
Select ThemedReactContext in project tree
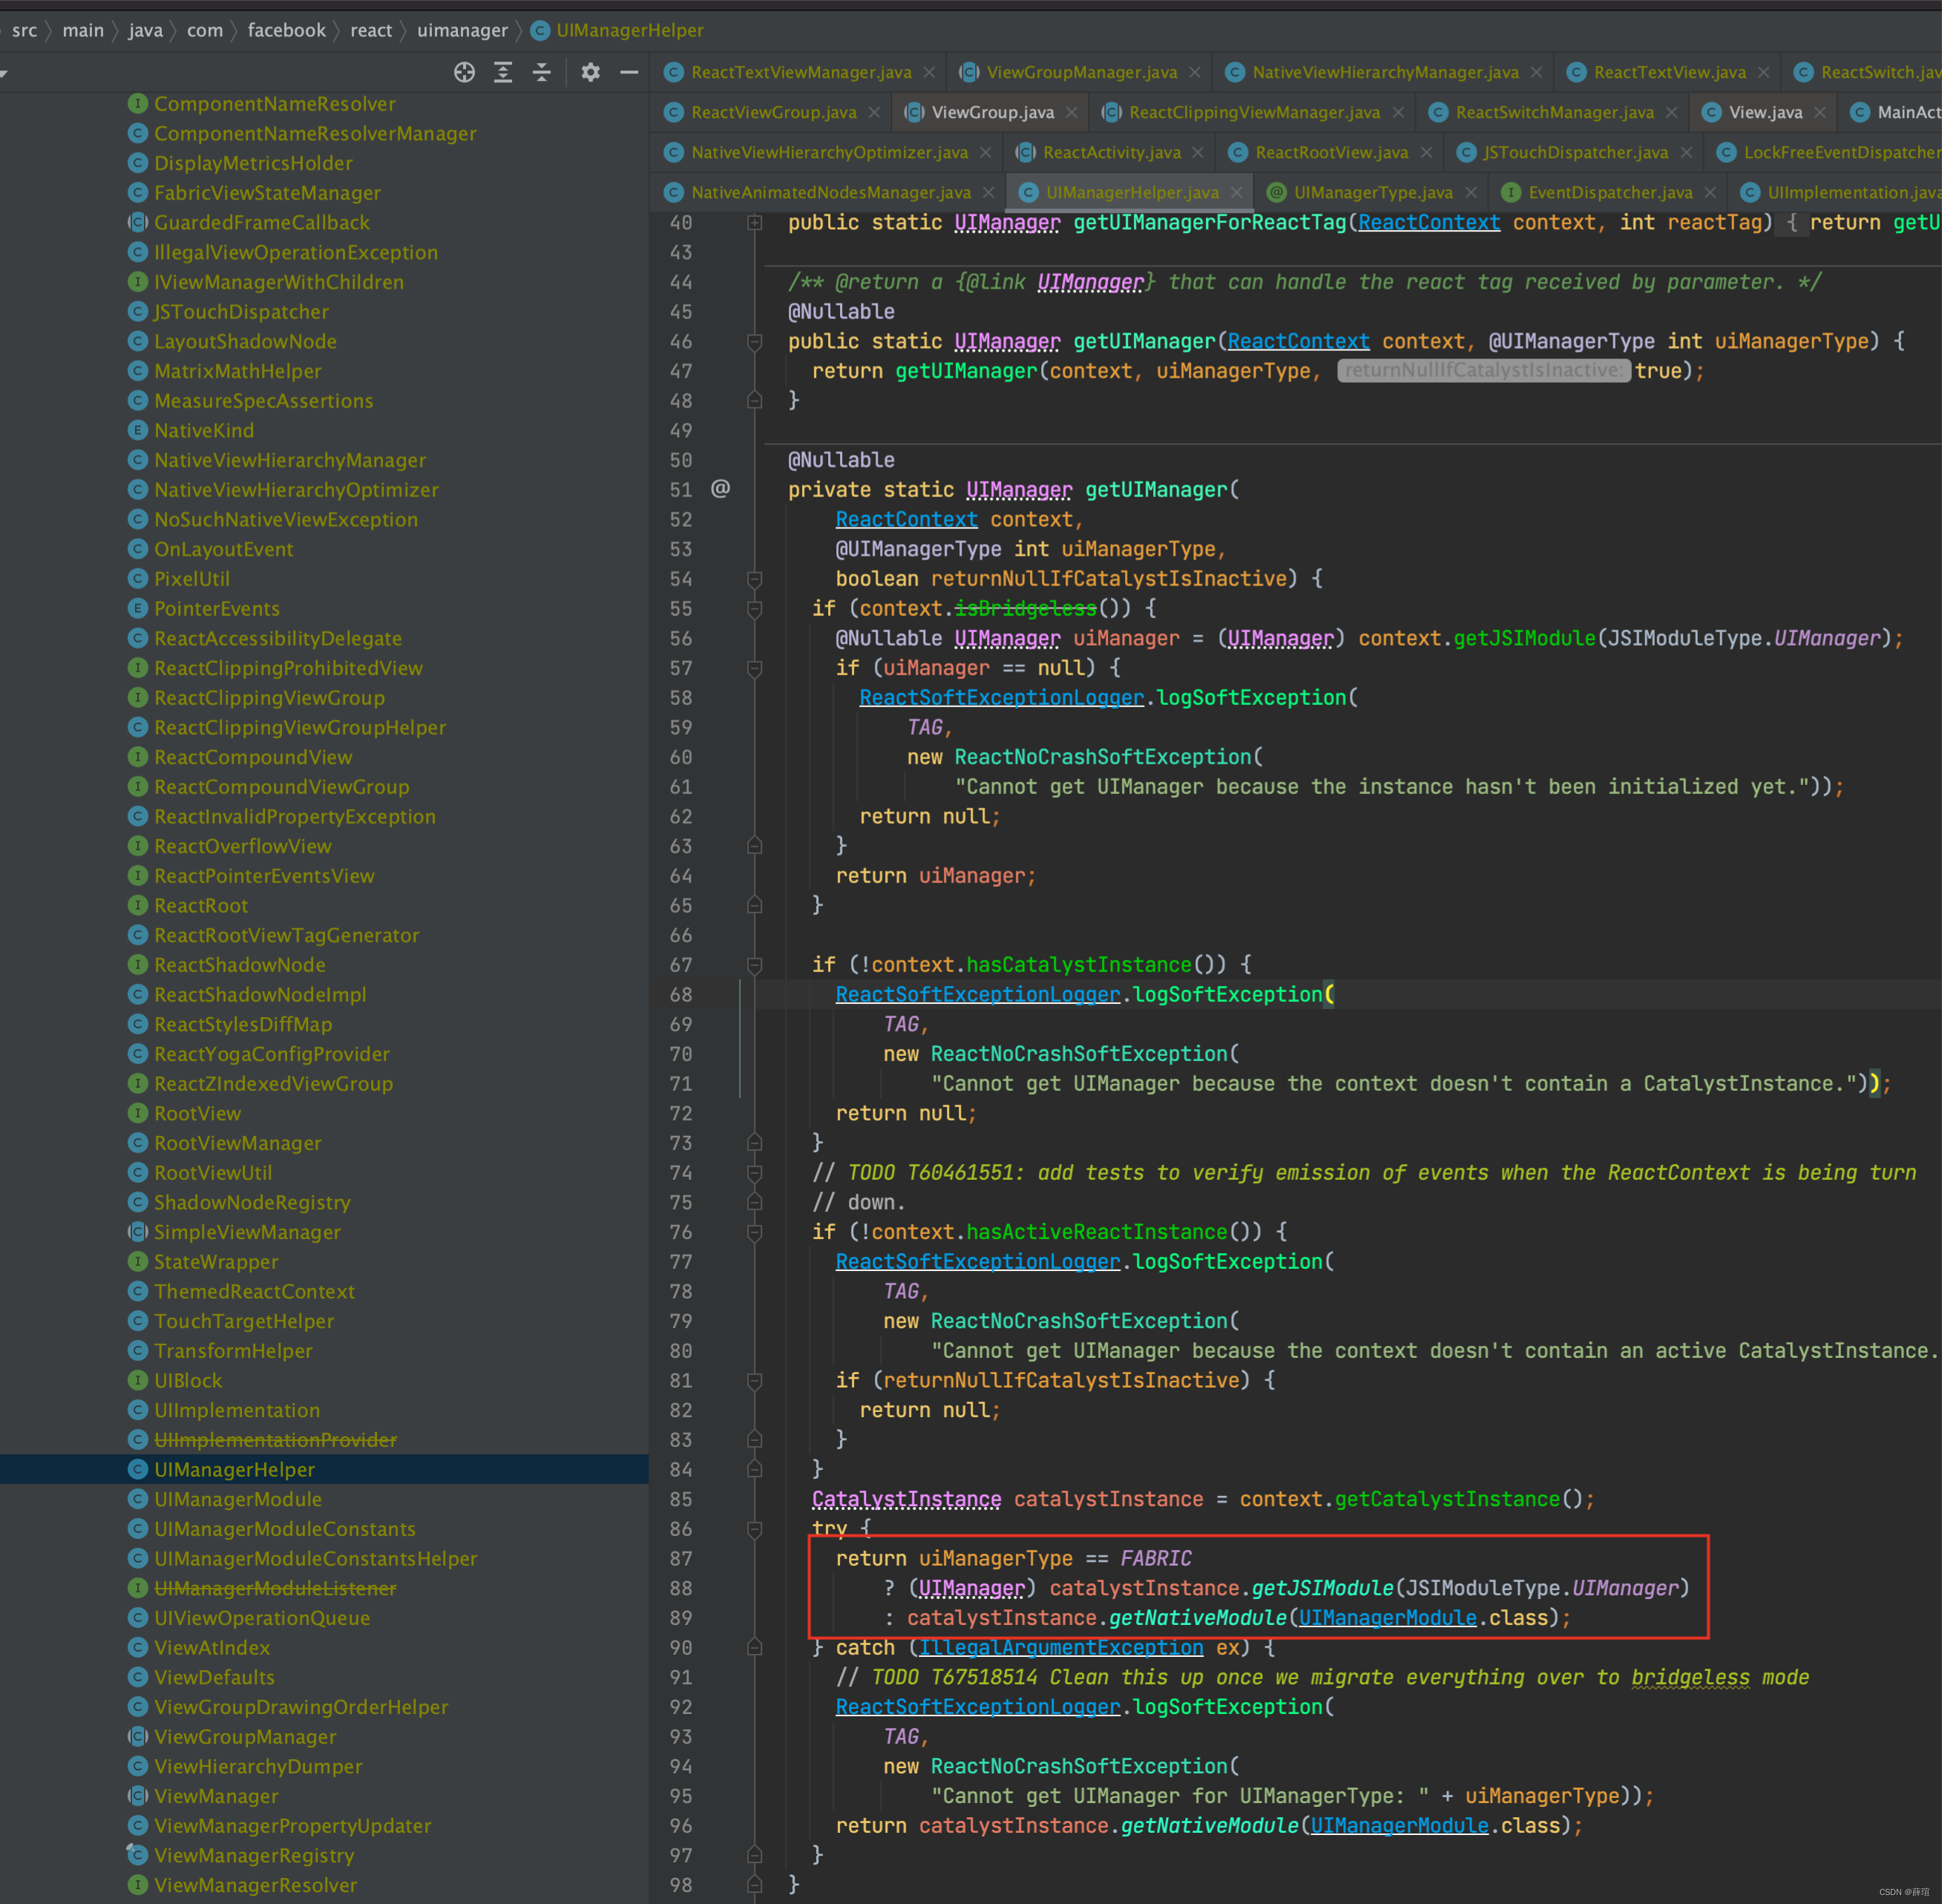click(254, 1292)
